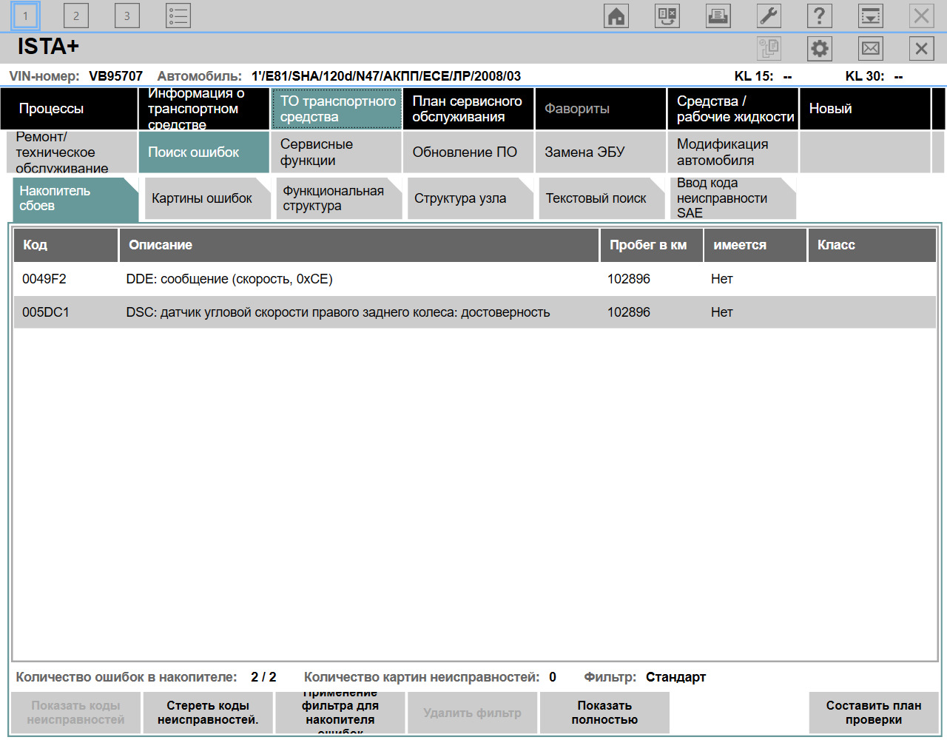
Task: Click the wrench tool icon
Action: pos(769,16)
